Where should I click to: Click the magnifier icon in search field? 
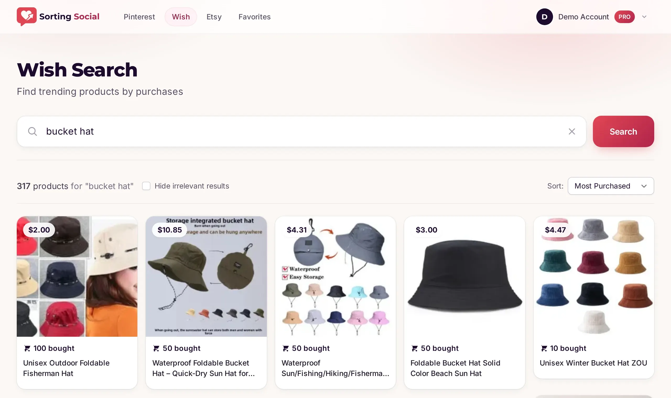[33, 131]
